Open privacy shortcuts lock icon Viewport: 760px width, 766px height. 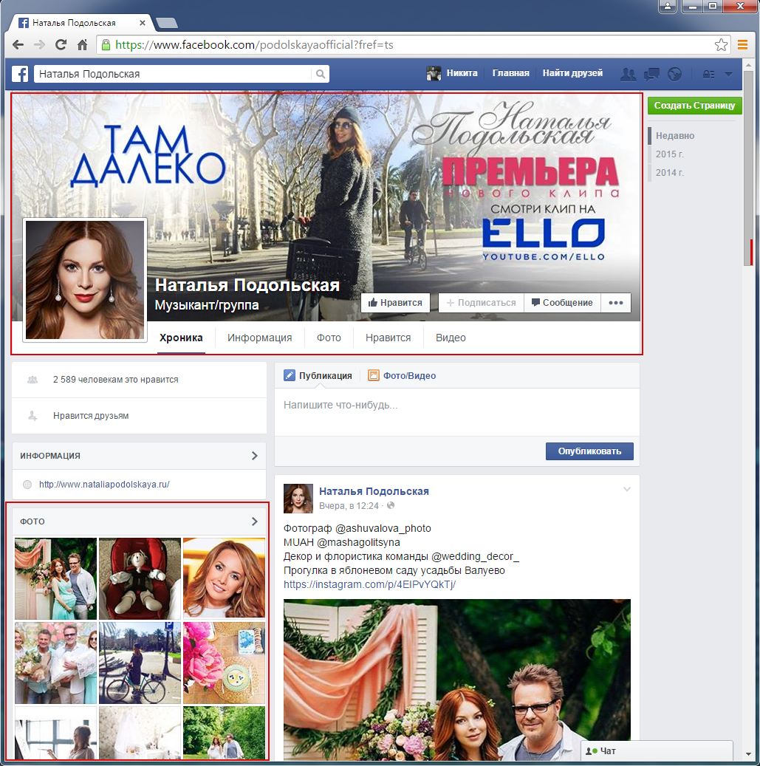(x=708, y=74)
